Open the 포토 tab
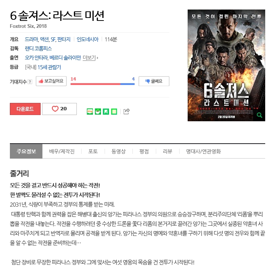Viewport: 278px width, 274px height. point(93,151)
